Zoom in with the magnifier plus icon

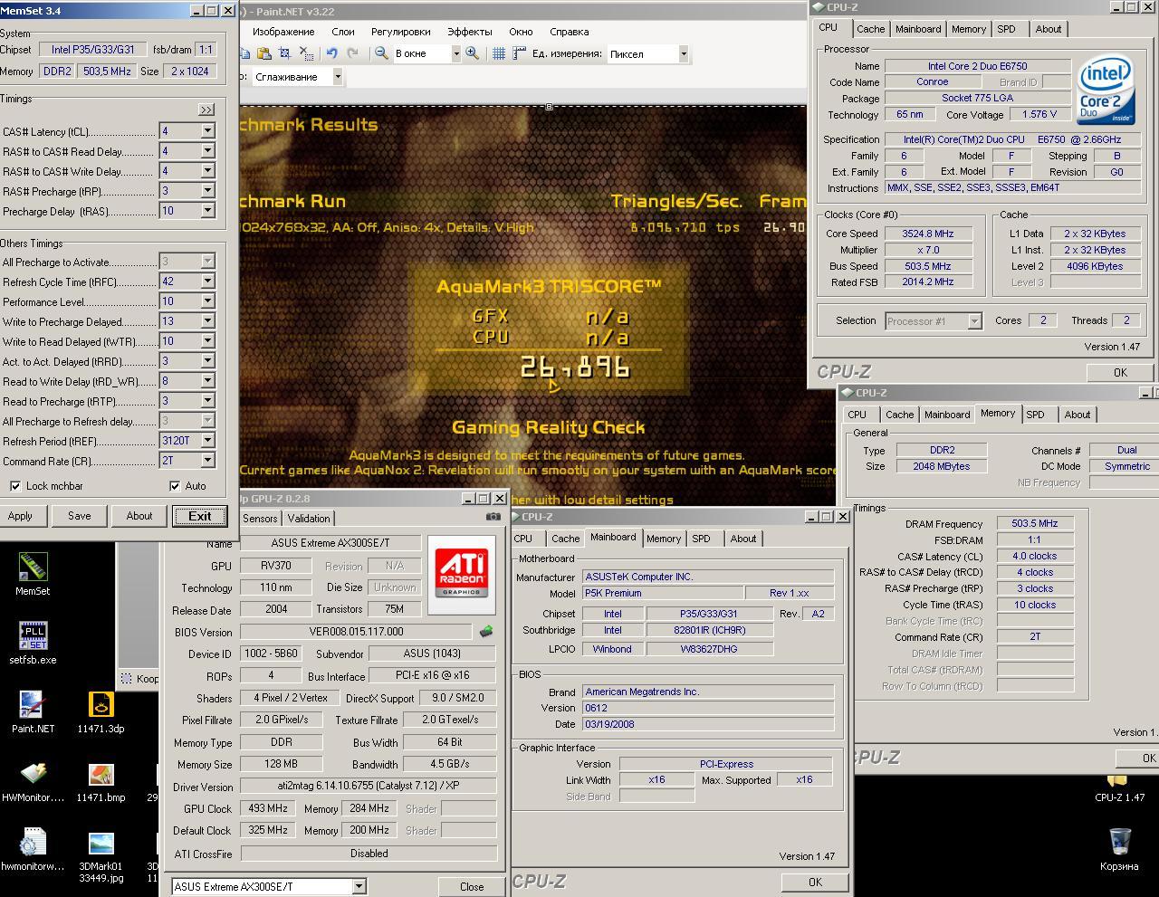(x=472, y=53)
